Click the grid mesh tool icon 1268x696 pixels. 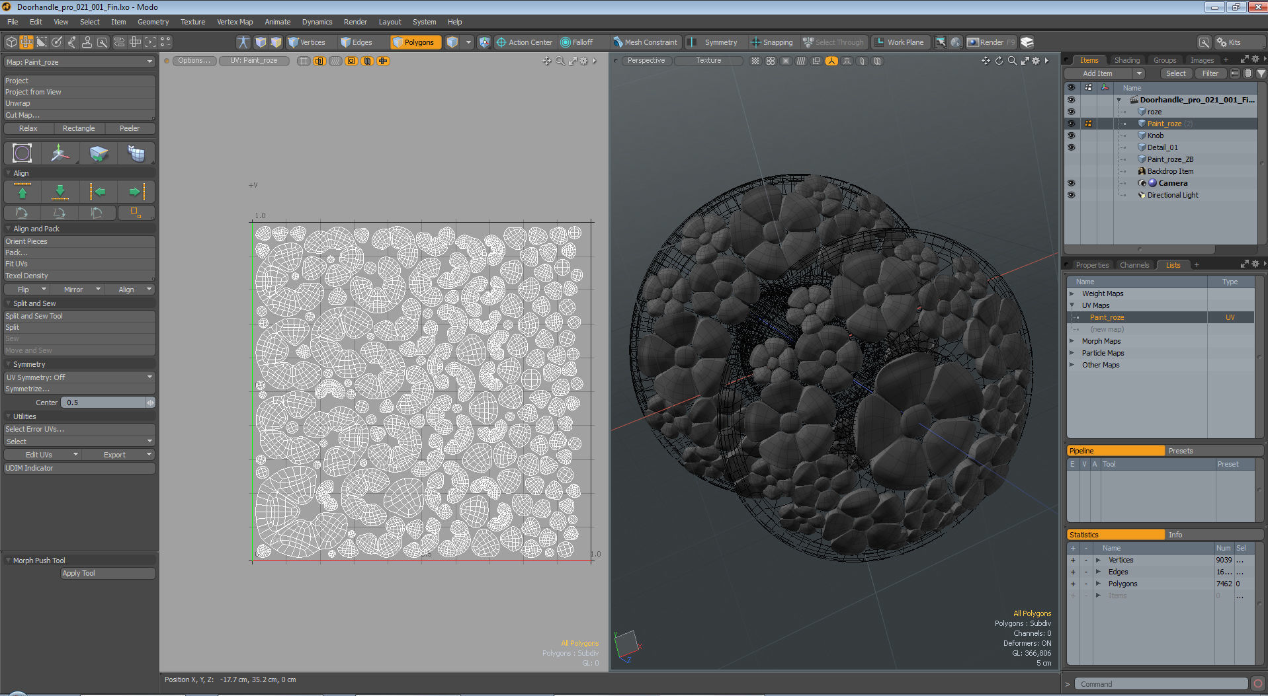tap(136, 153)
